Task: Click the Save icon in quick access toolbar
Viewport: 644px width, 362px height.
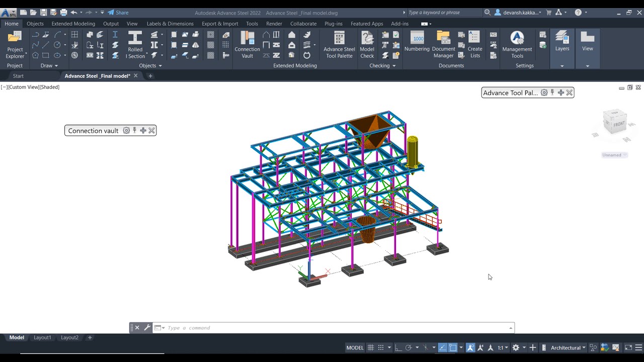Action: pyautogui.click(x=43, y=13)
